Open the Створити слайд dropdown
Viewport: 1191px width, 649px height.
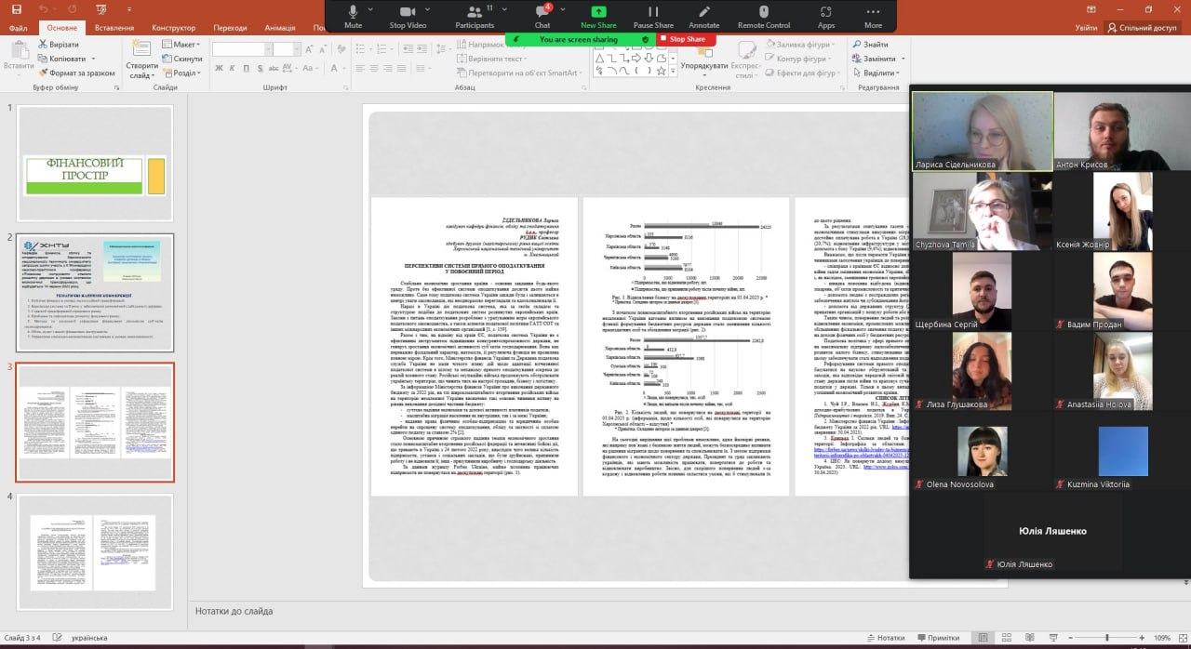pyautogui.click(x=142, y=71)
